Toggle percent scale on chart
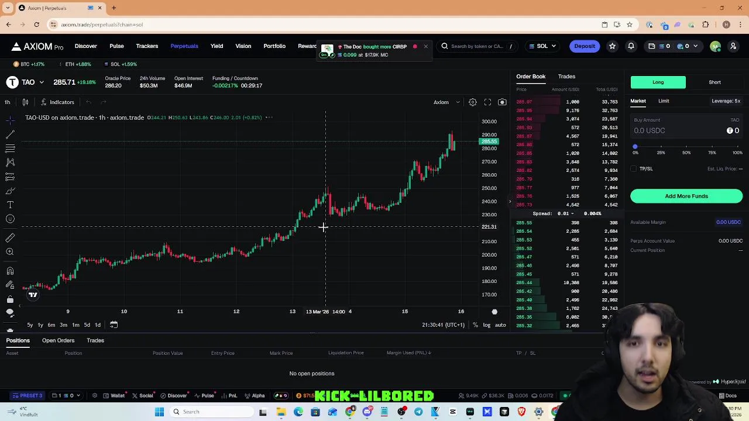 point(475,325)
